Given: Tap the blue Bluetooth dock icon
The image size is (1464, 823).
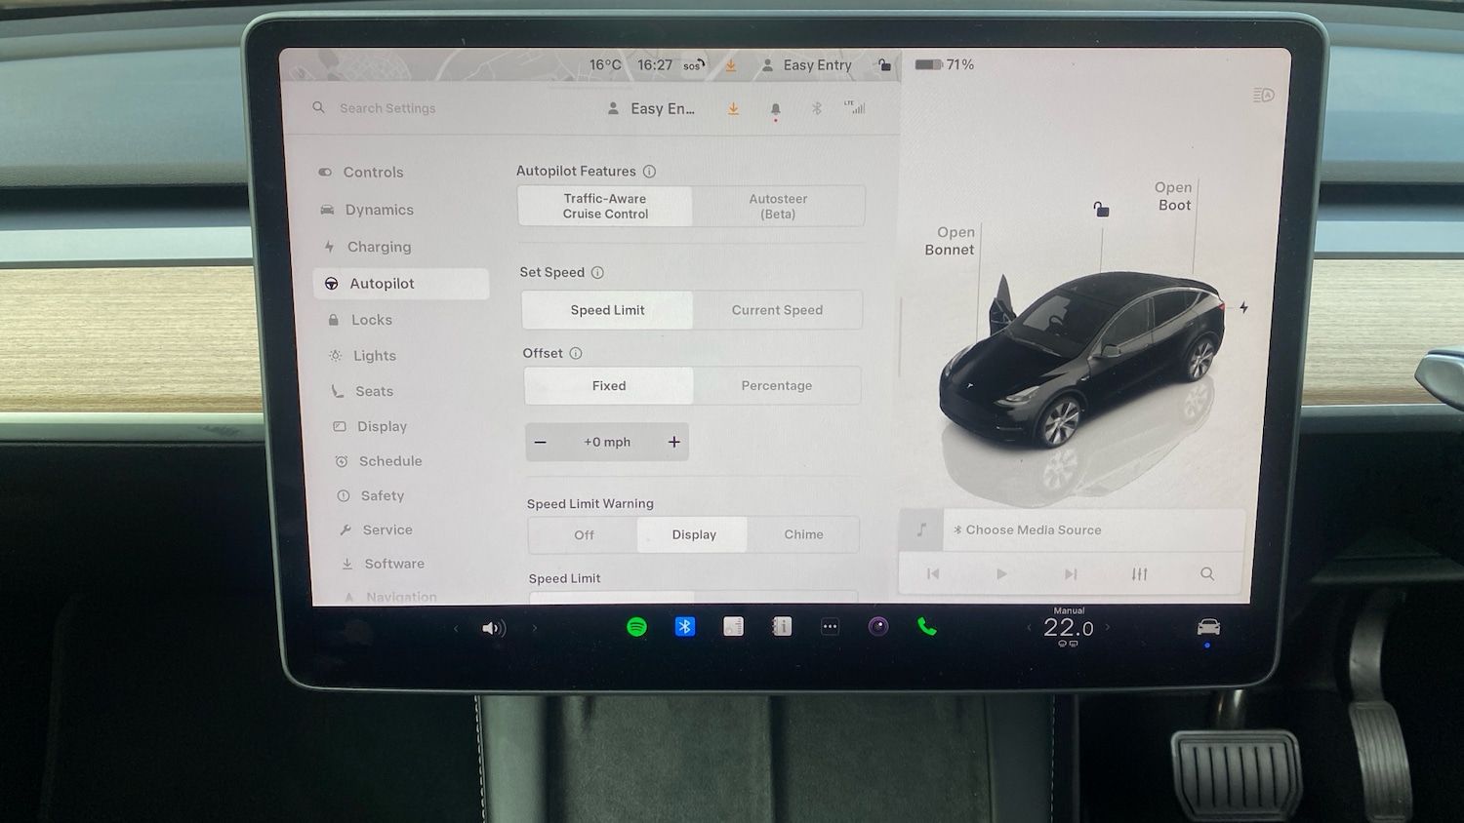Looking at the screenshot, I should (685, 627).
